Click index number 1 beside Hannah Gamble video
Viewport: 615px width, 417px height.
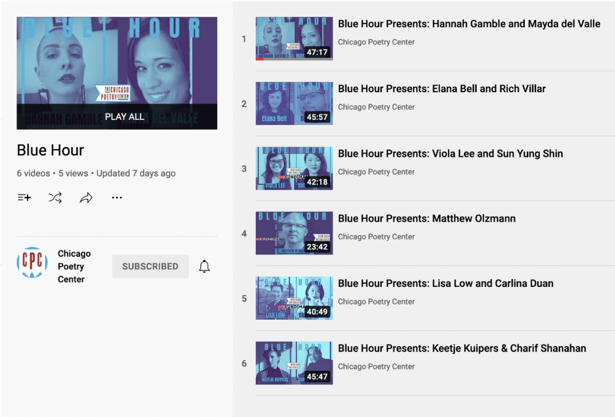pyautogui.click(x=244, y=39)
